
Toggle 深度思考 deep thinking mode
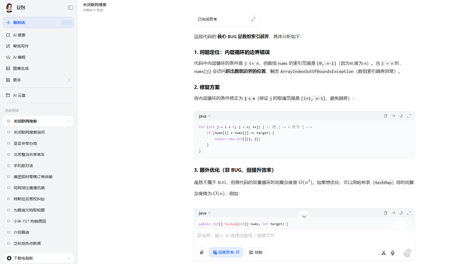(x=226, y=252)
